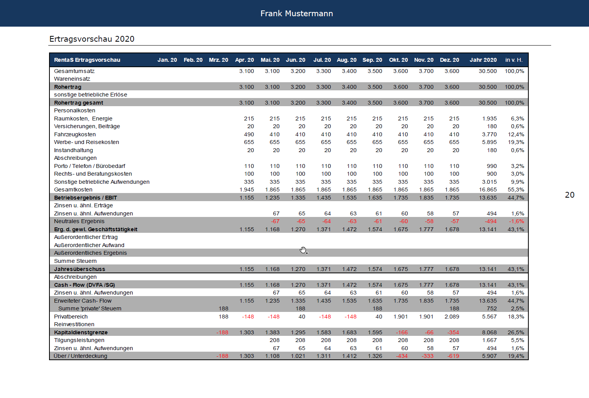Click the 'Über / Unterdeckung' row label

pos(80,356)
